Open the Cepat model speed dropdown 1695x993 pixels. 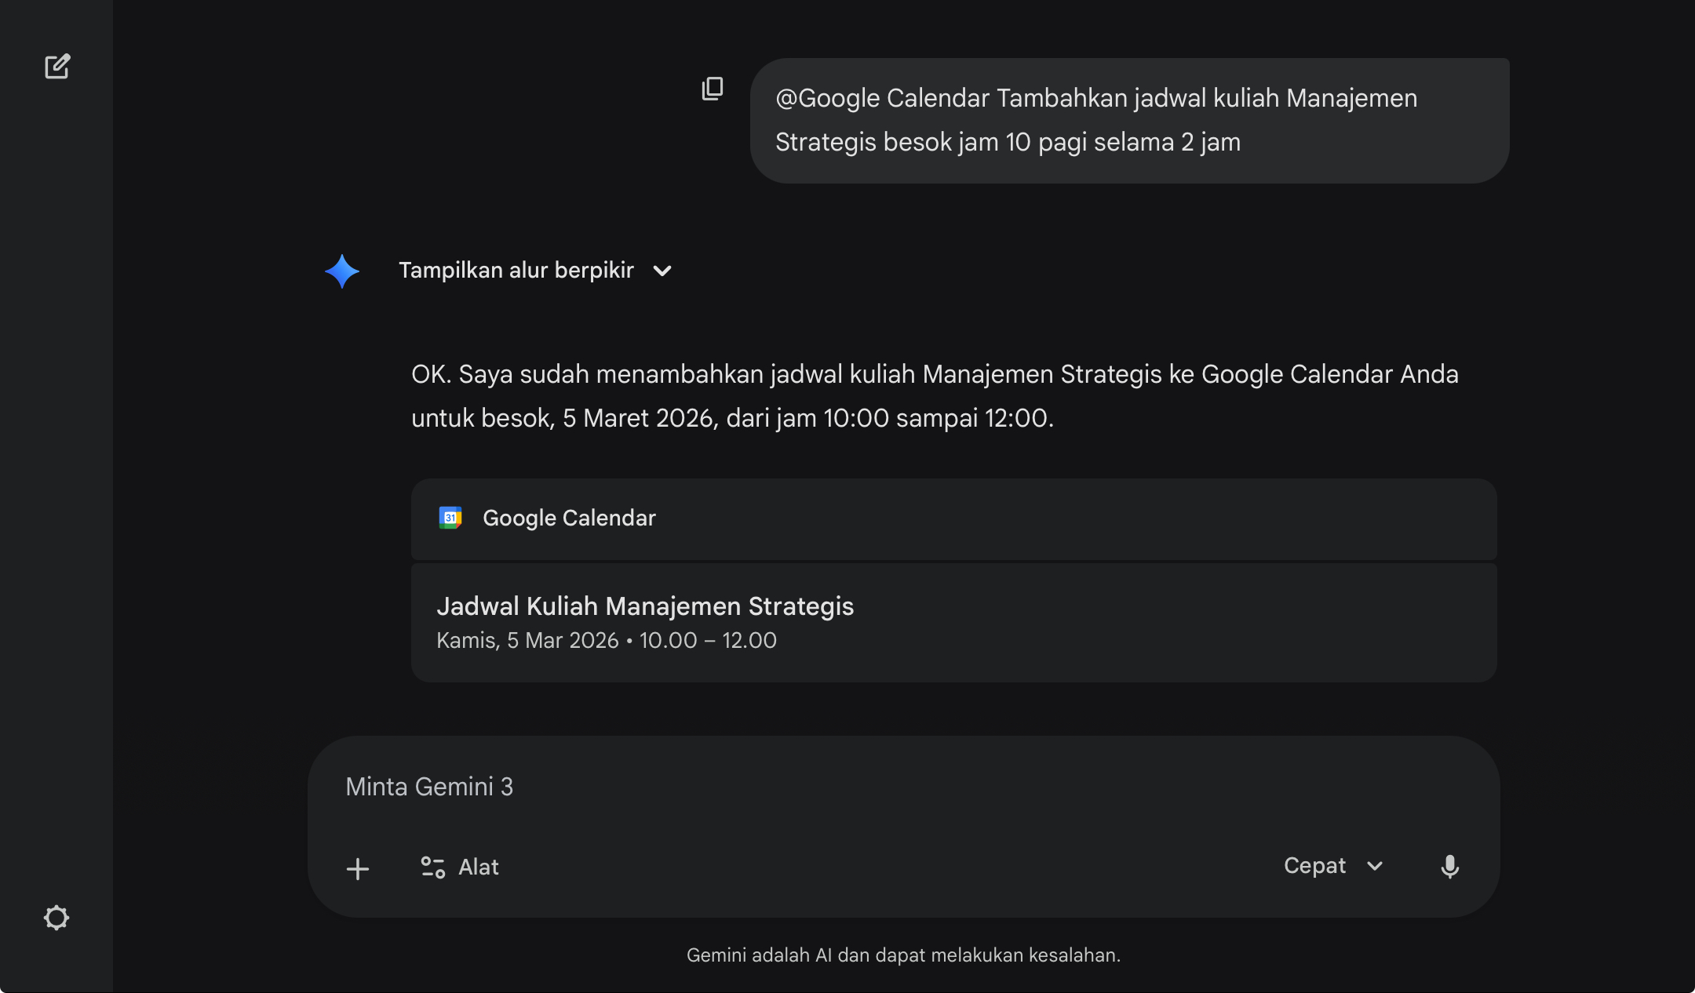tap(1333, 866)
